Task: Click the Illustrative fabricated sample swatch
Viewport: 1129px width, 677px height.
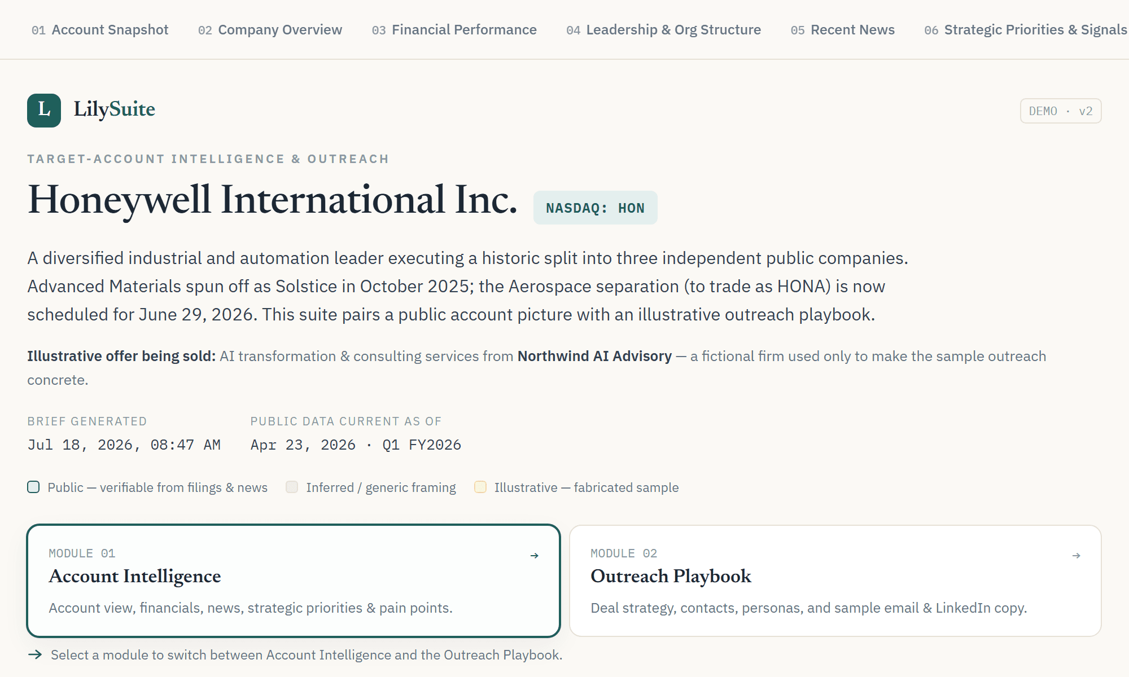Action: click(480, 487)
